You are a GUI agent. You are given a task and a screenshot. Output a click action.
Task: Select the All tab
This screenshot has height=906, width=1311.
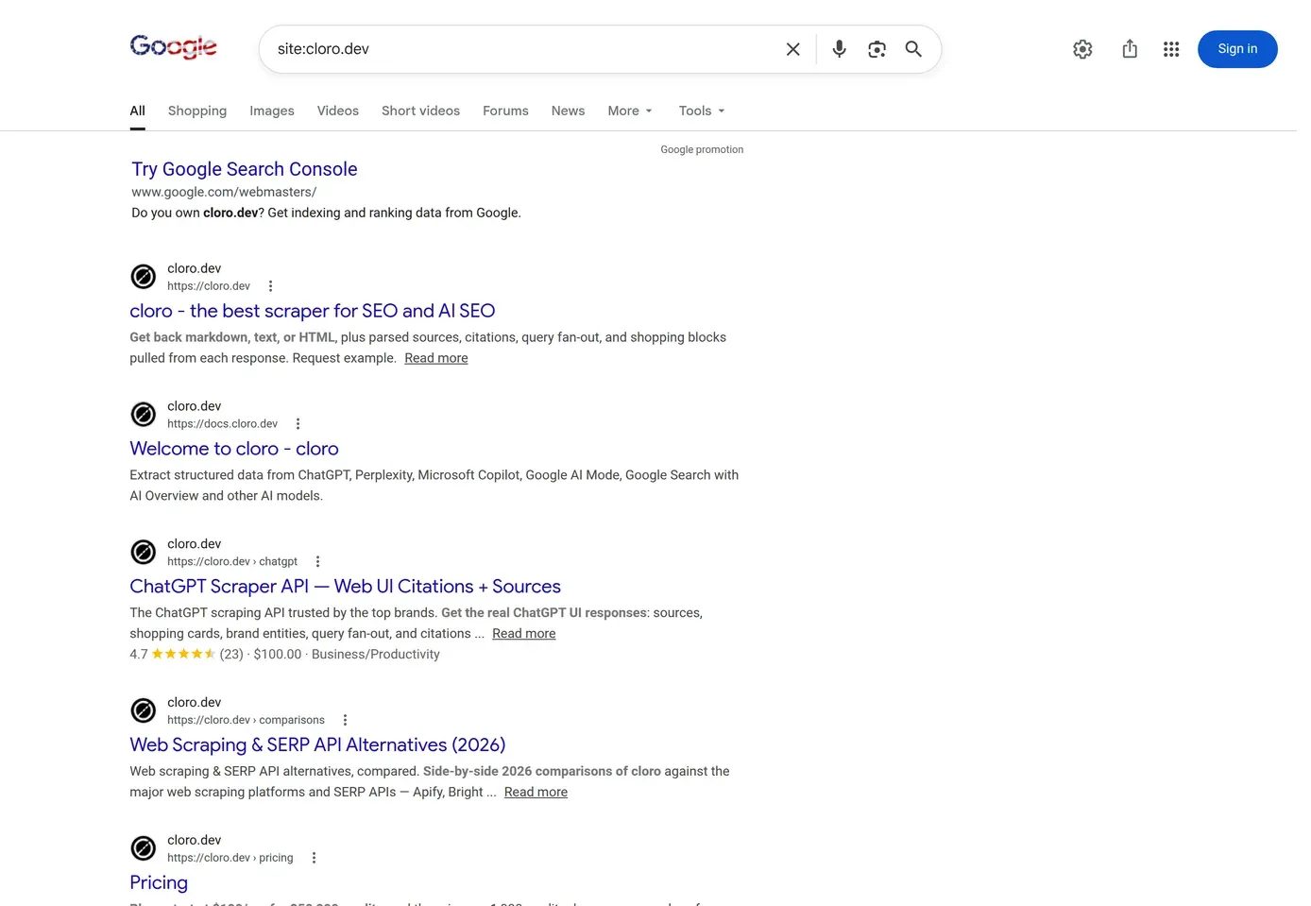tap(137, 111)
